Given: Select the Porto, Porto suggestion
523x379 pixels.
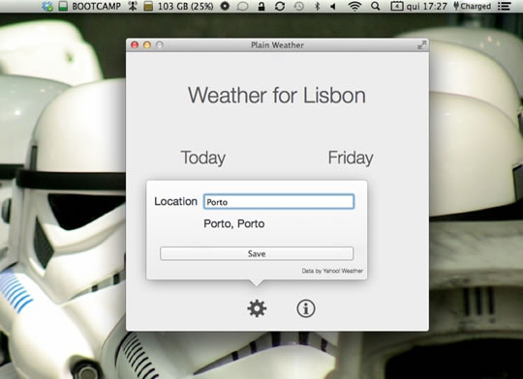Looking at the screenshot, I should pos(234,223).
